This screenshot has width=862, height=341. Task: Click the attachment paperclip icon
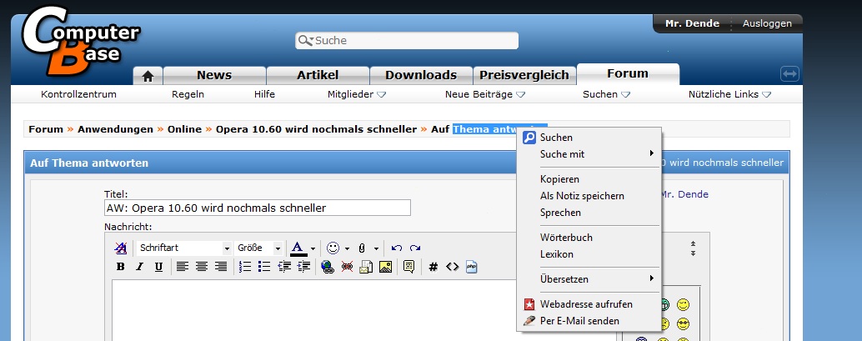coord(362,248)
